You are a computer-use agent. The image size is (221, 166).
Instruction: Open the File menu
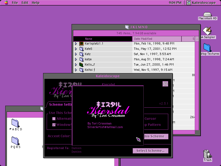15,3
